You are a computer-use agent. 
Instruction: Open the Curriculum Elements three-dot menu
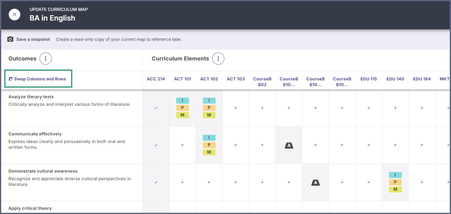218,59
